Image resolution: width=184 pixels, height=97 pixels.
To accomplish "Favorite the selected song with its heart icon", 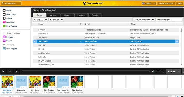I will [81, 41].
